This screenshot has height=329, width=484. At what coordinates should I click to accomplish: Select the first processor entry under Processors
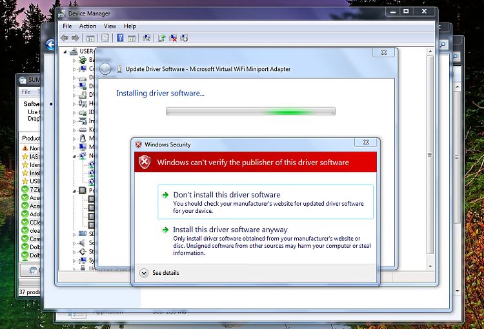[x=92, y=199]
